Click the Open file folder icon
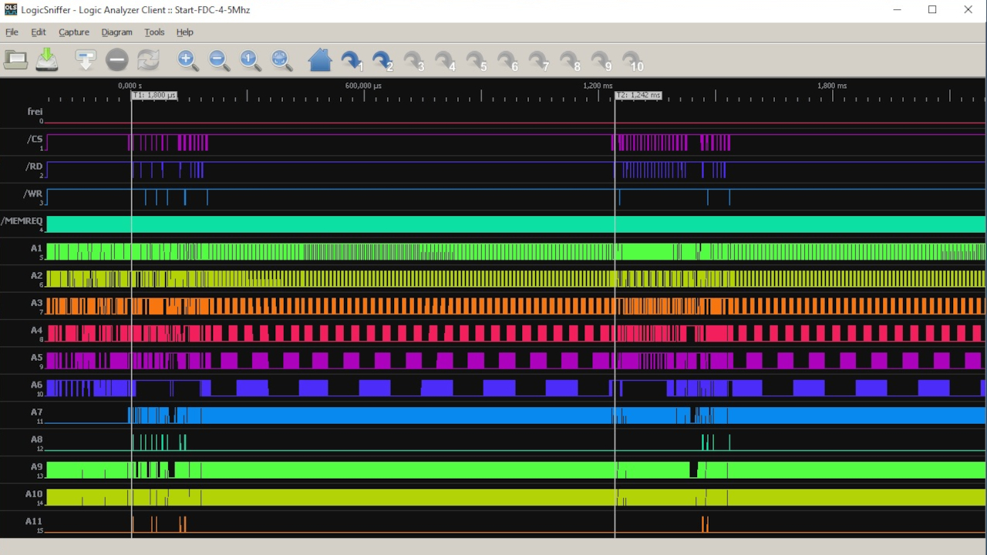The width and height of the screenshot is (987, 555). coord(15,59)
